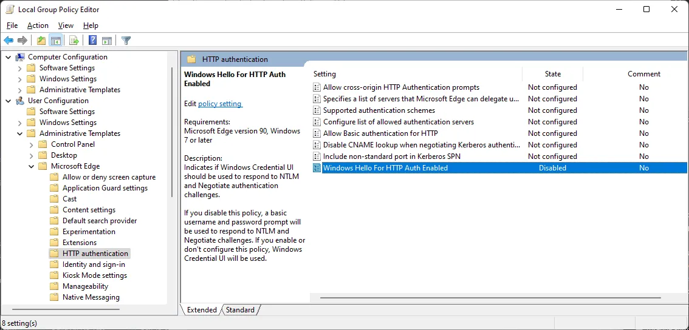
Task: Click the Local Group Policy Editor title icon
Action: coord(10,9)
